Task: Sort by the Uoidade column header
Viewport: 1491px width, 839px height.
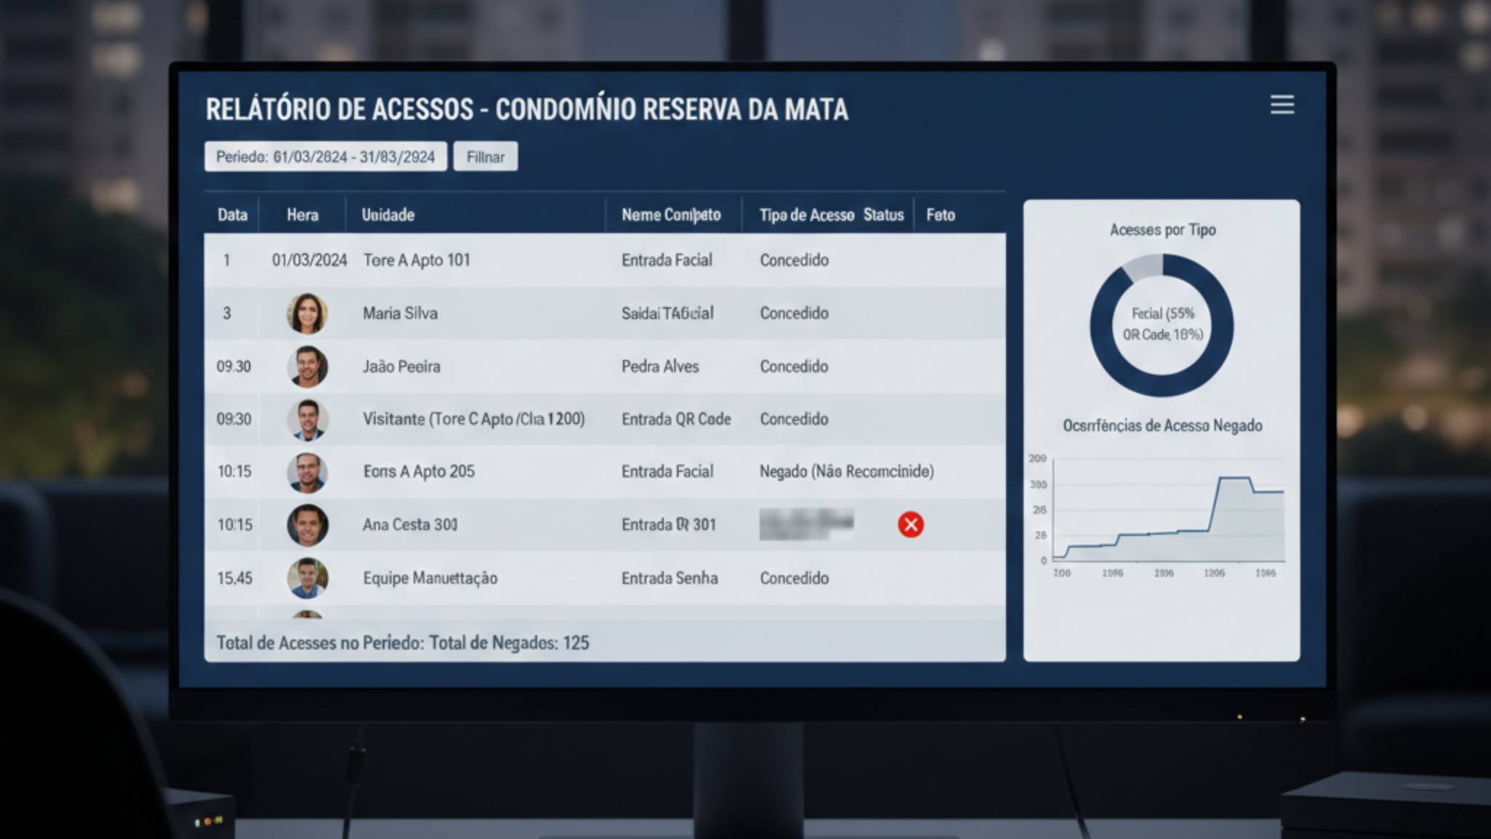Action: [388, 215]
